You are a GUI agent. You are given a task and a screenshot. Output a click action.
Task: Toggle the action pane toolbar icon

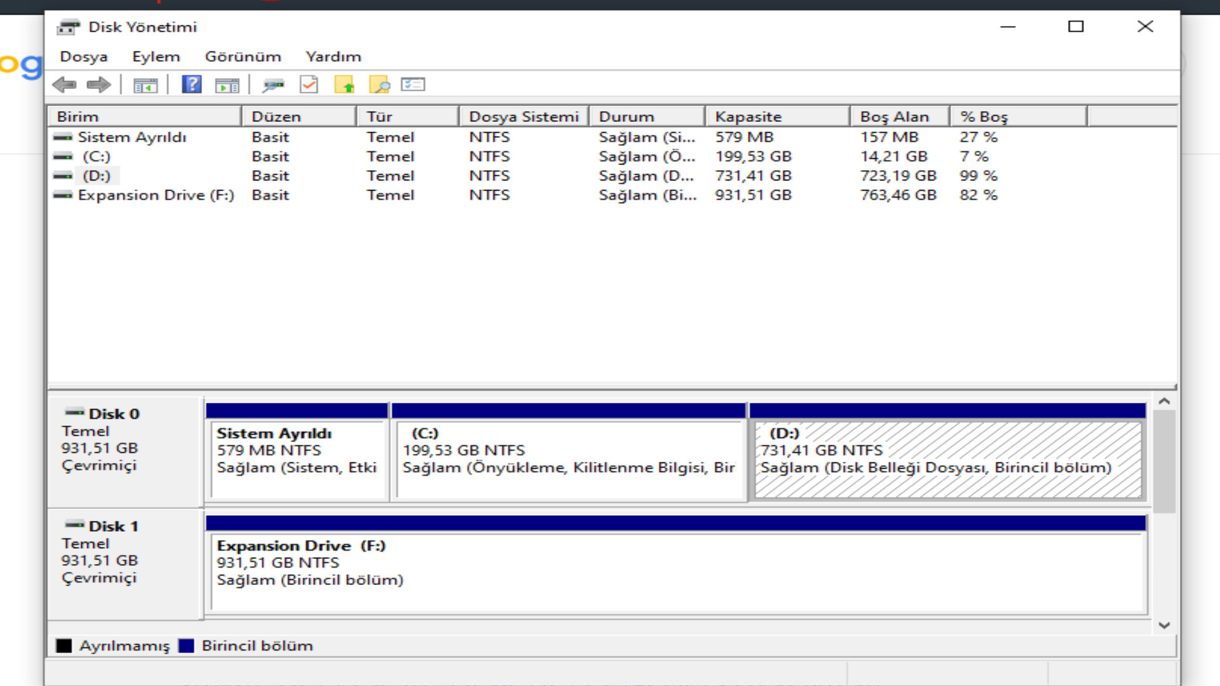click(x=227, y=84)
